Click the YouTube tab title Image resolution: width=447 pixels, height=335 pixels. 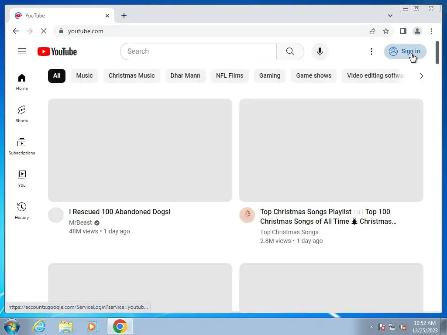[35, 16]
